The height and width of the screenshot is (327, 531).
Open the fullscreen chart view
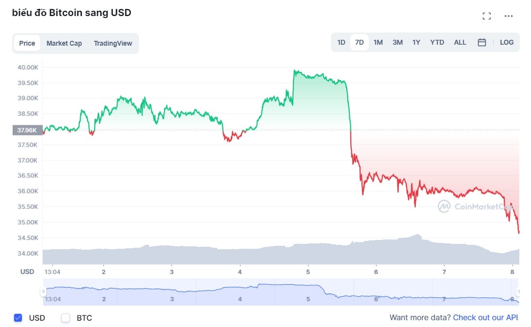486,16
